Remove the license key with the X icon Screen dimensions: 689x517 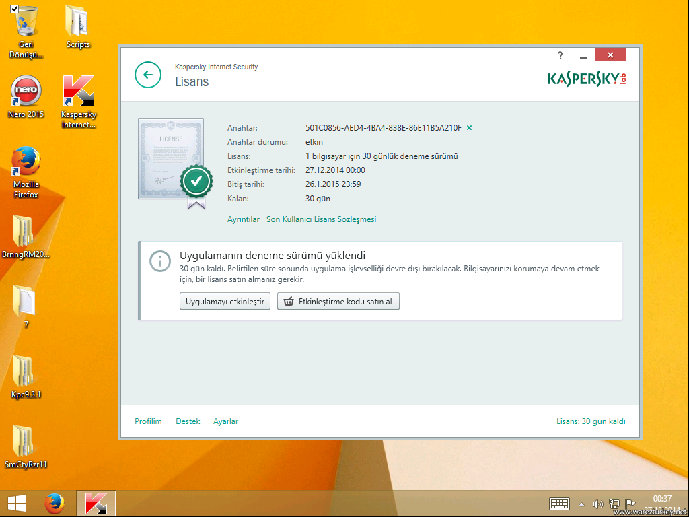tap(470, 127)
